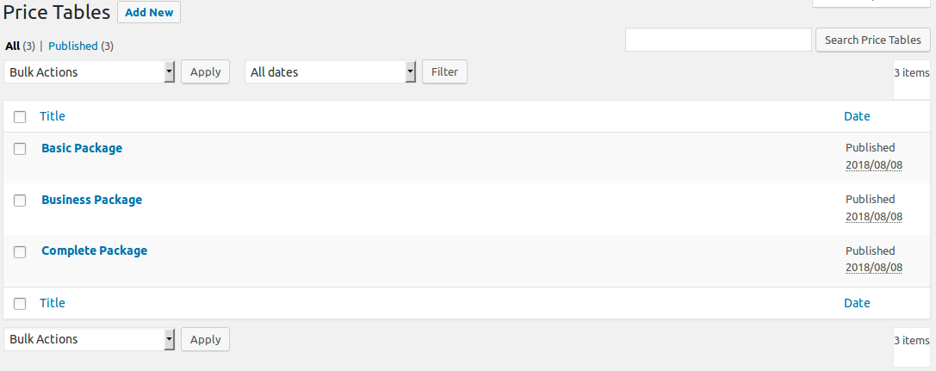Toggle the select-all checkbox in the table header

click(20, 117)
